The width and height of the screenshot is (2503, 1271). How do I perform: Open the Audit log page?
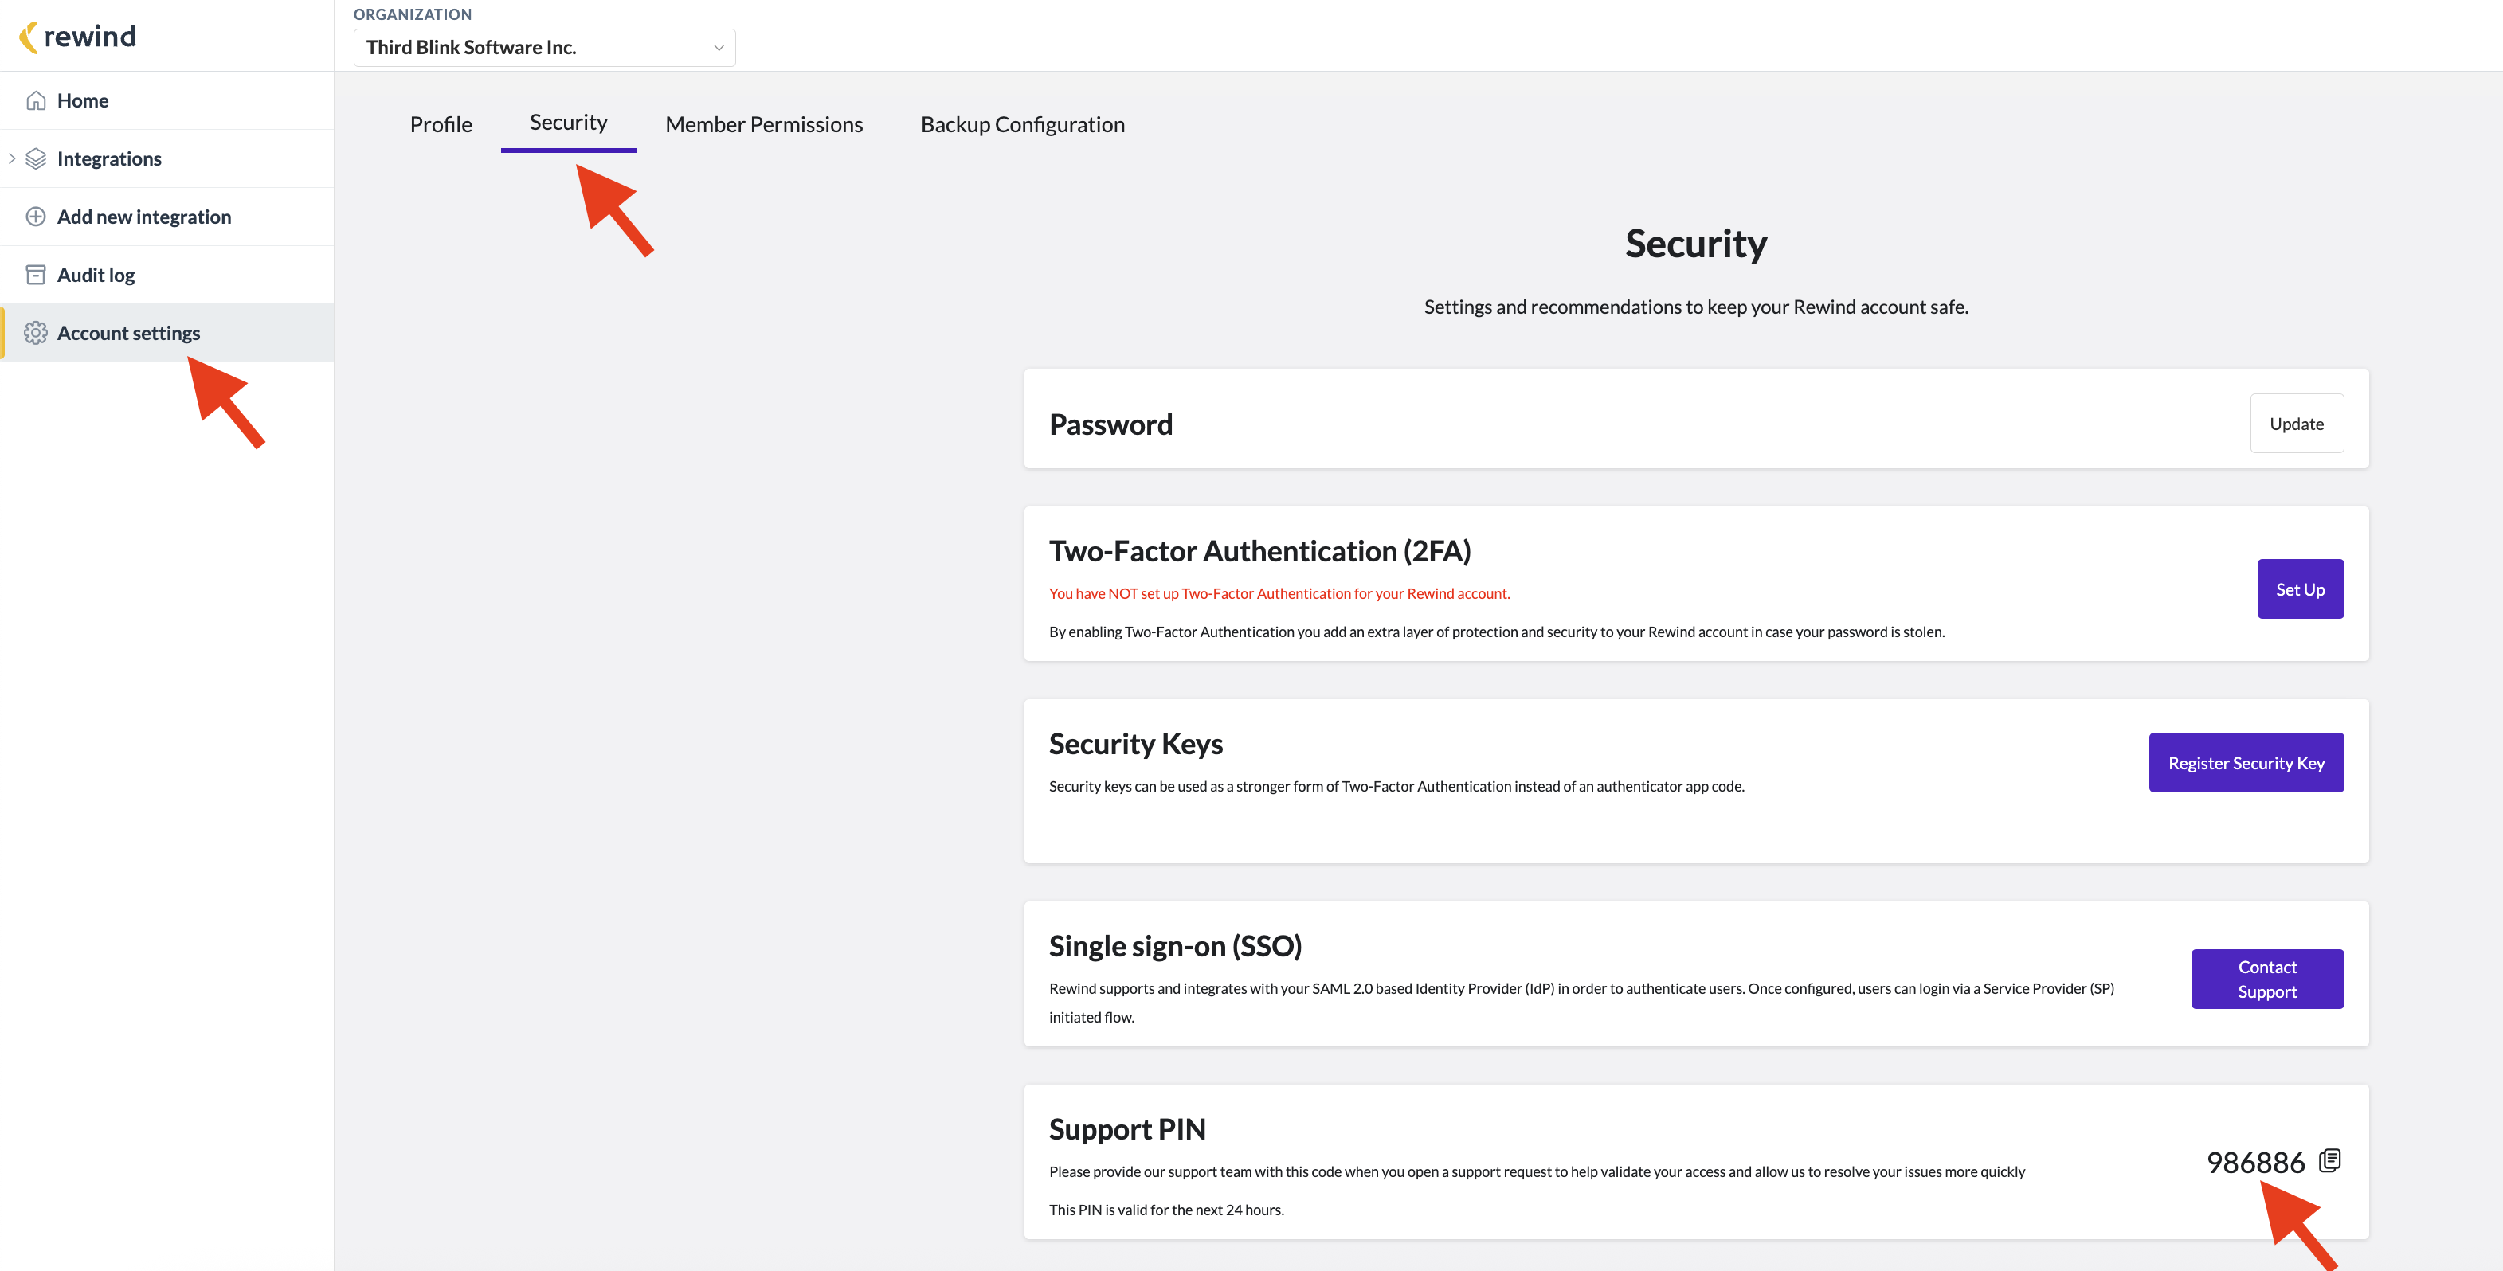167,275
